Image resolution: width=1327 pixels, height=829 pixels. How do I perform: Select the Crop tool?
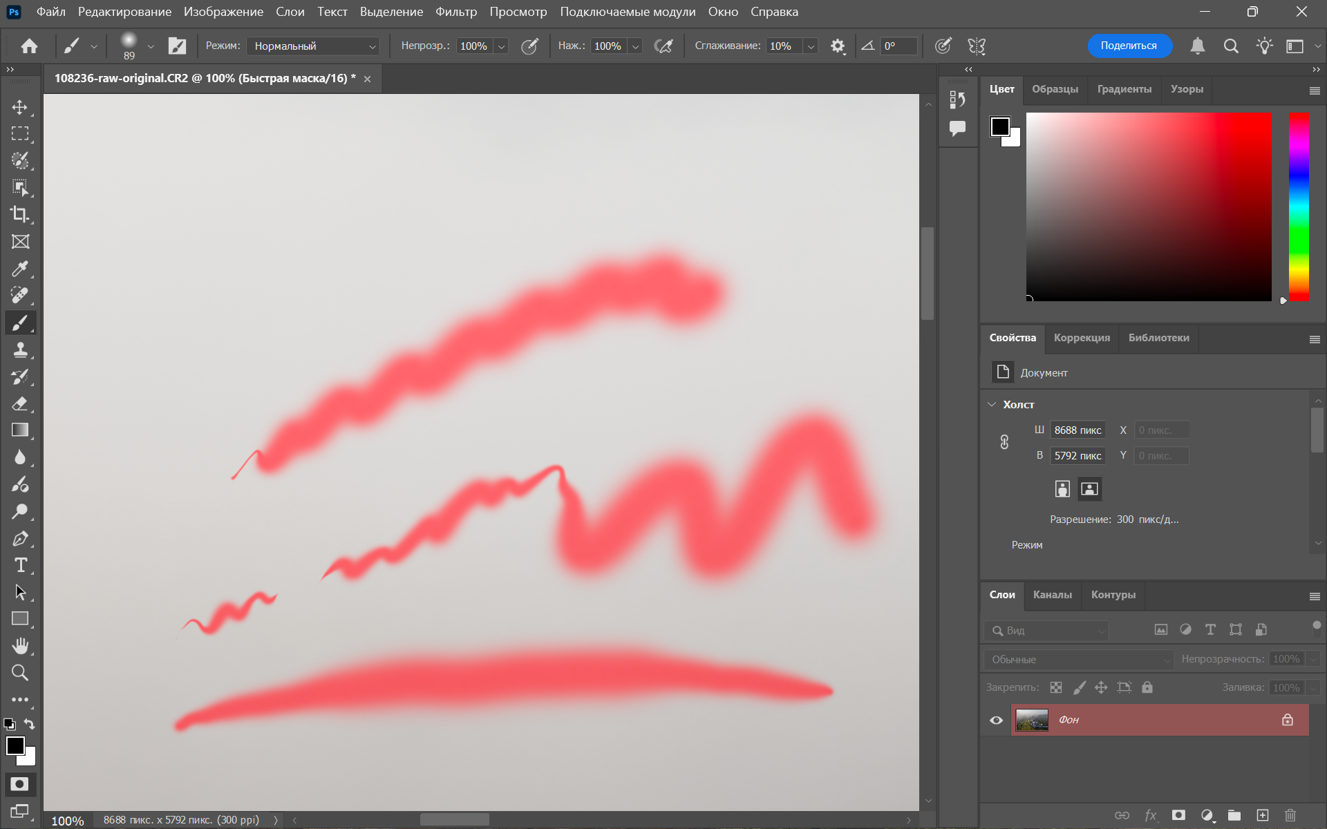point(20,214)
